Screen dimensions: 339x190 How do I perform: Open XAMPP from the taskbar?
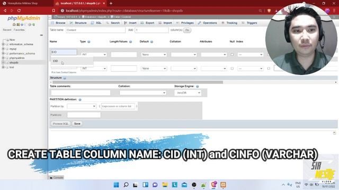(224, 185)
